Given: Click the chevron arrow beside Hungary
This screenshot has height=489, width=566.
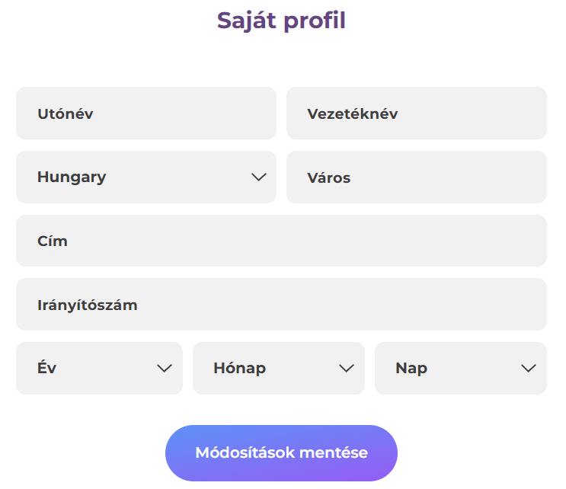Looking at the screenshot, I should click(x=258, y=177).
